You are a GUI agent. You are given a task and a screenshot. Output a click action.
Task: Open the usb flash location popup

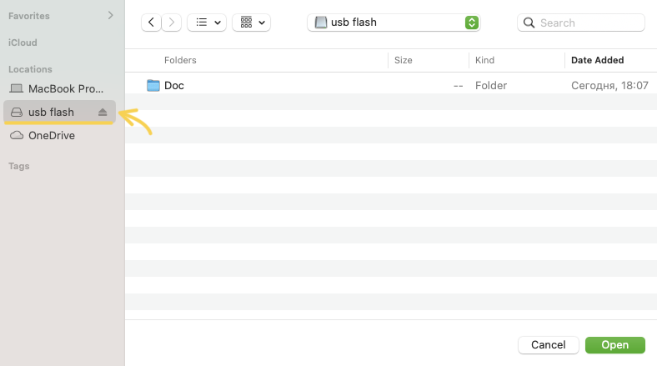click(x=394, y=23)
